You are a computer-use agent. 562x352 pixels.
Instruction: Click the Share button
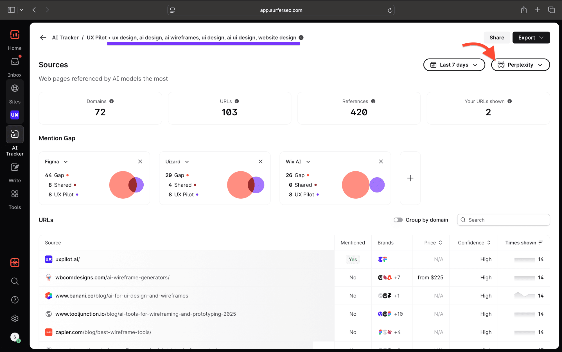click(x=497, y=37)
